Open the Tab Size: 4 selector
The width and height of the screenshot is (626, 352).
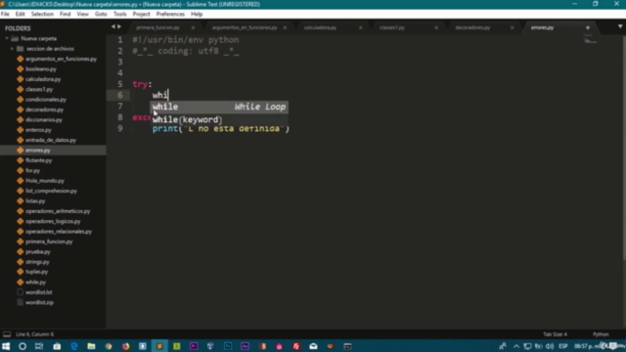coord(555,334)
